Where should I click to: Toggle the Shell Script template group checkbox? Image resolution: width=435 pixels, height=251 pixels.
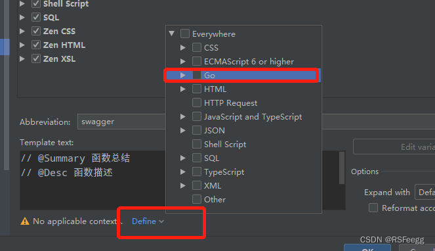click(x=36, y=3)
